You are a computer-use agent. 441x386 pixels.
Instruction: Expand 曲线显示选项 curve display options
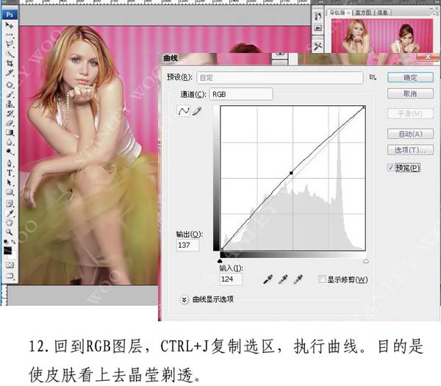184,299
